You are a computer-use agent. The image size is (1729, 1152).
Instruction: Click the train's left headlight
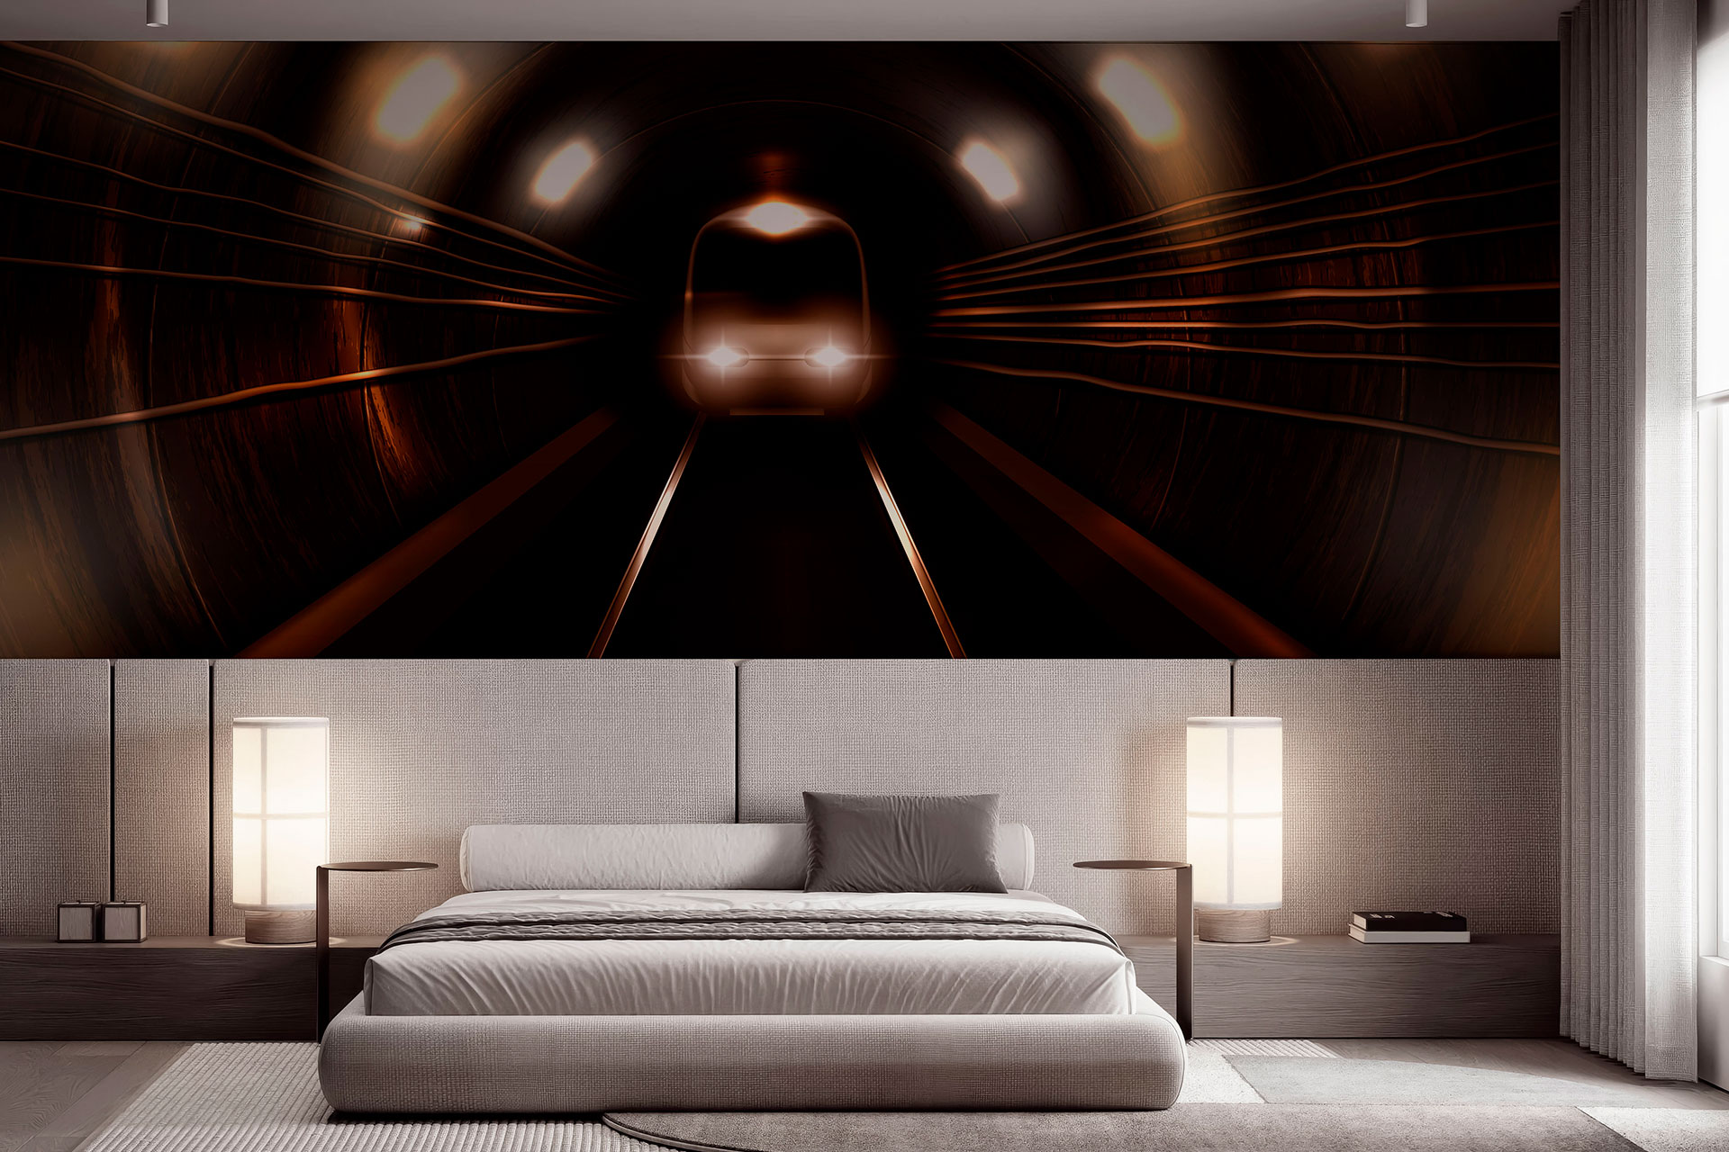(x=722, y=357)
